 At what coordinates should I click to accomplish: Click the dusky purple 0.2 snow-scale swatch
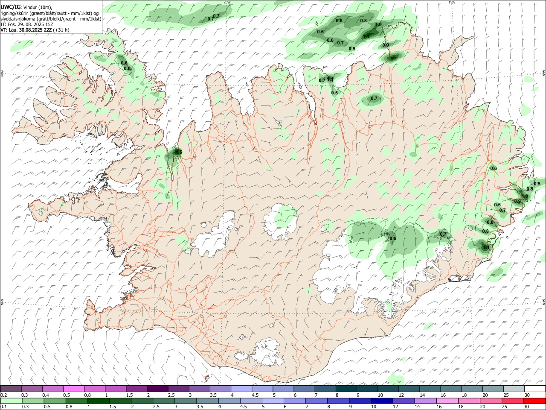[x=11, y=389]
